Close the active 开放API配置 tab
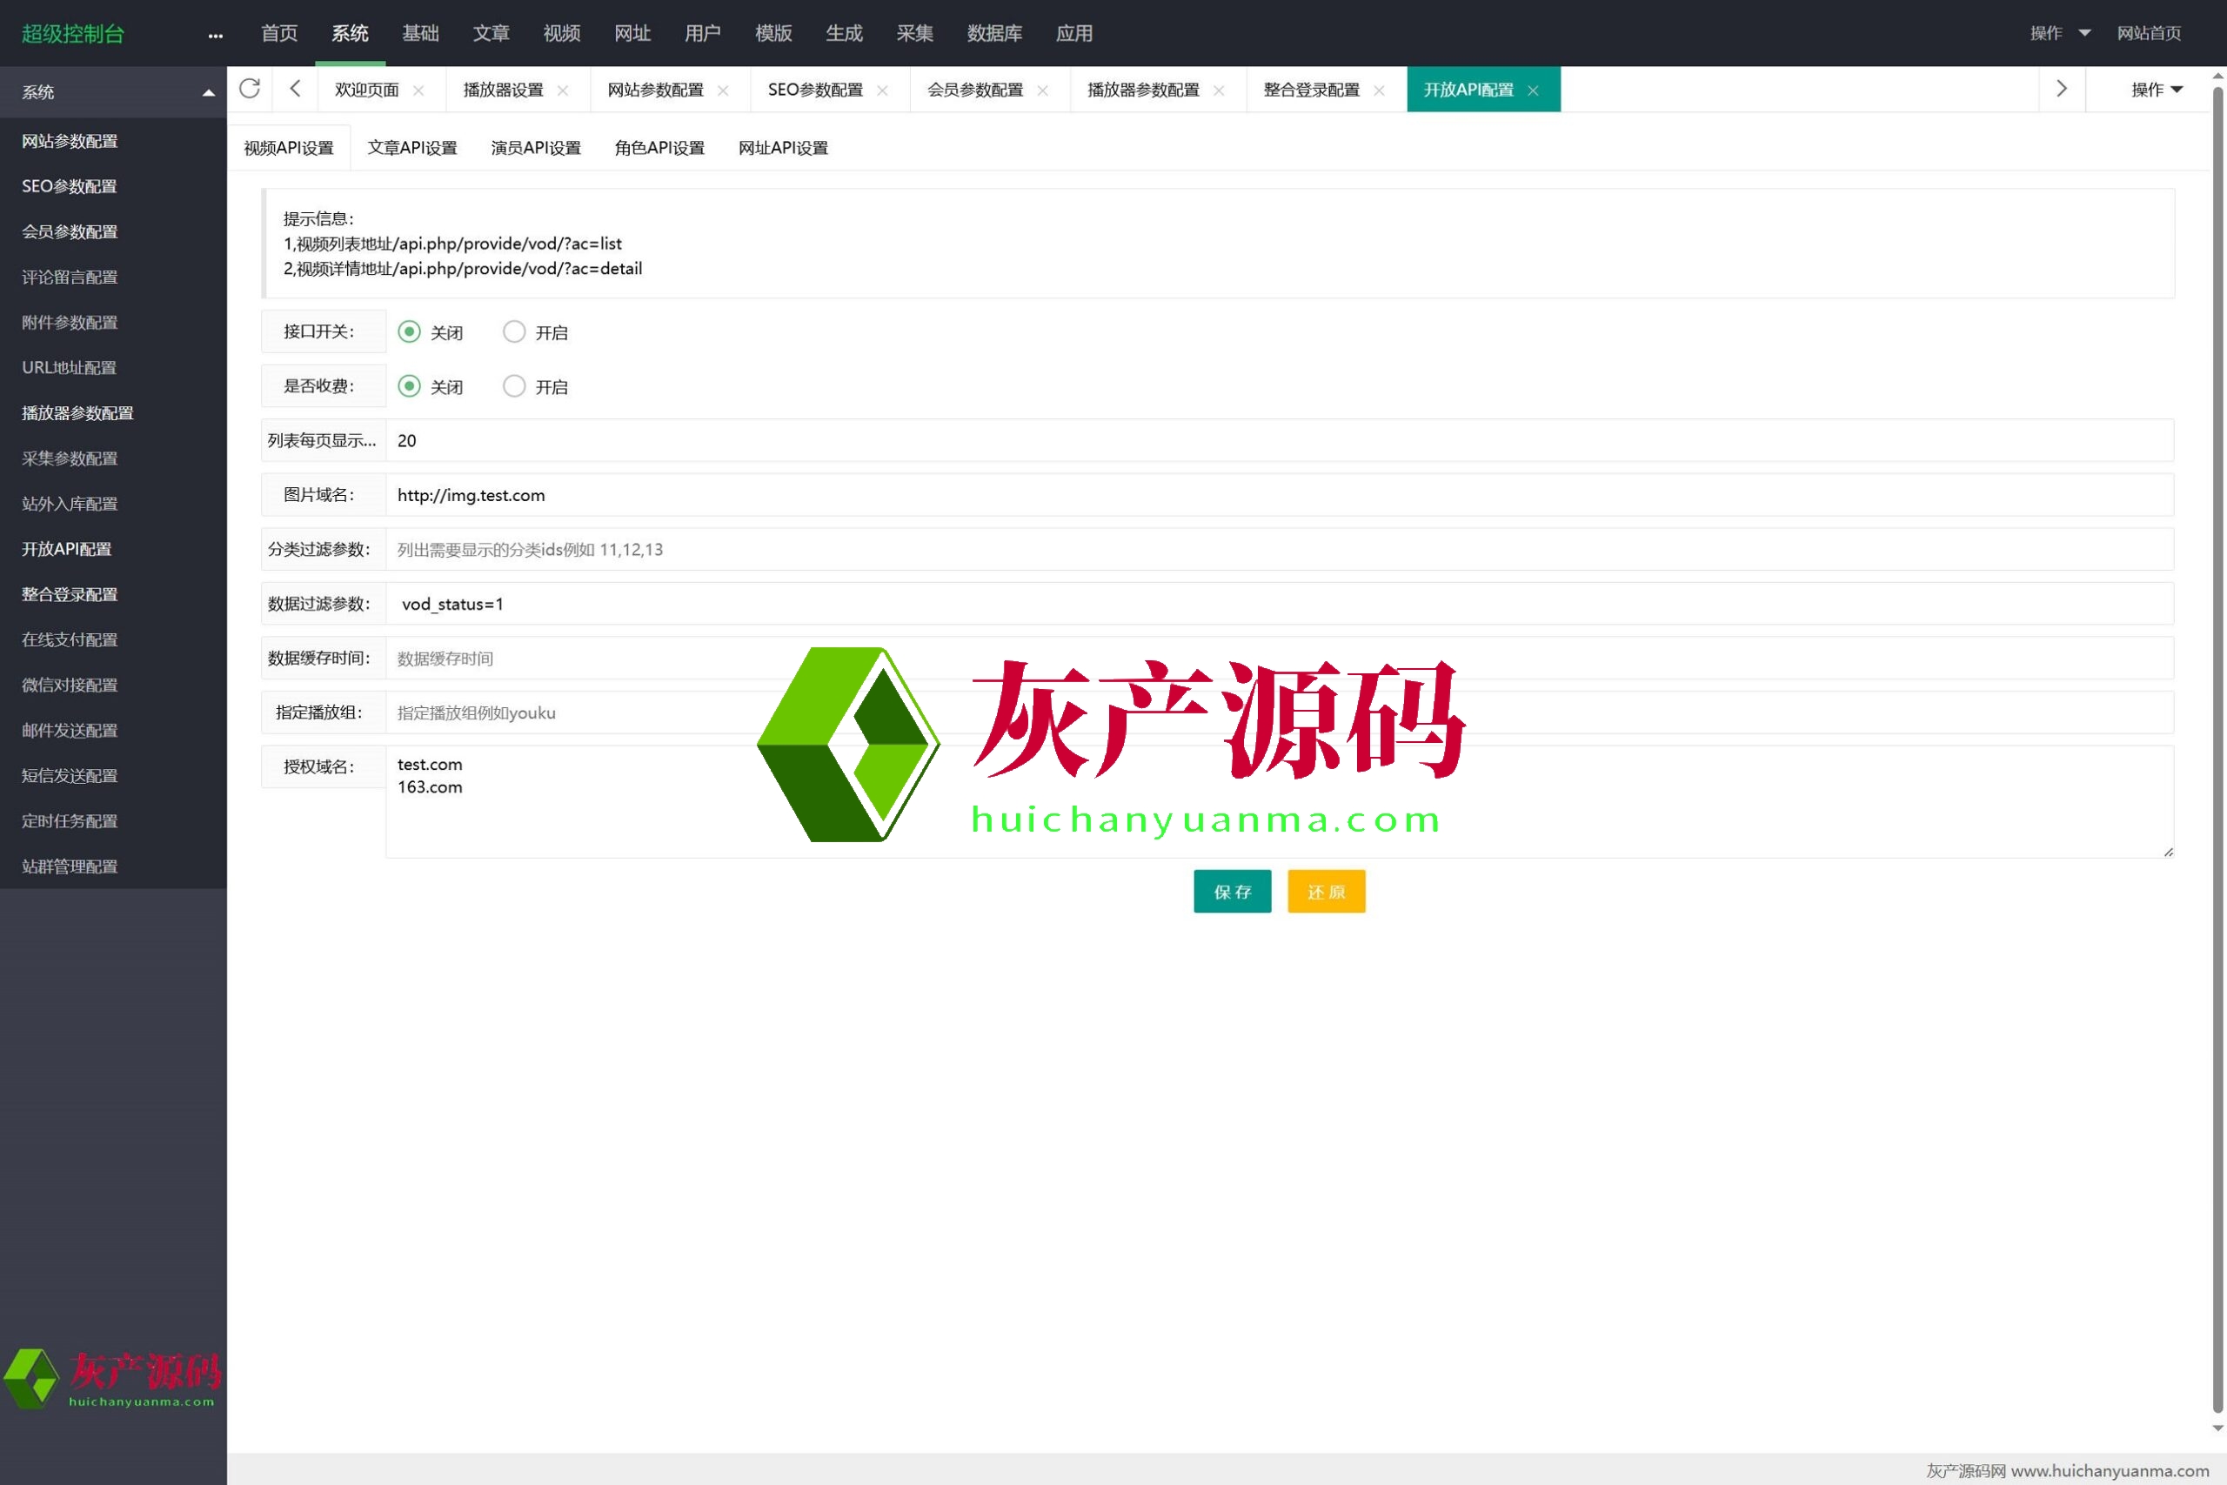This screenshot has height=1485, width=2227. (x=1533, y=90)
